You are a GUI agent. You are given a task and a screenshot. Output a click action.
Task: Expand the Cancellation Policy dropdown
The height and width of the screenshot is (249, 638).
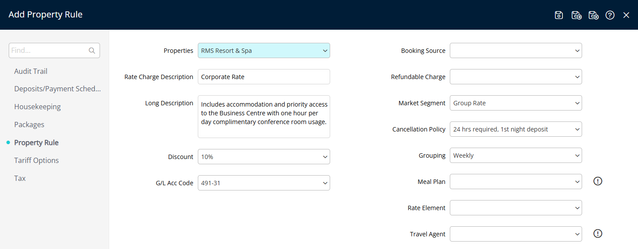[516, 129]
